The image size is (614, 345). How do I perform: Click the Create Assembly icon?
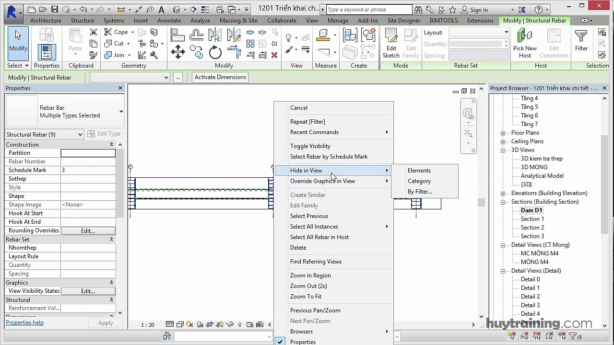pyautogui.click(x=350, y=35)
